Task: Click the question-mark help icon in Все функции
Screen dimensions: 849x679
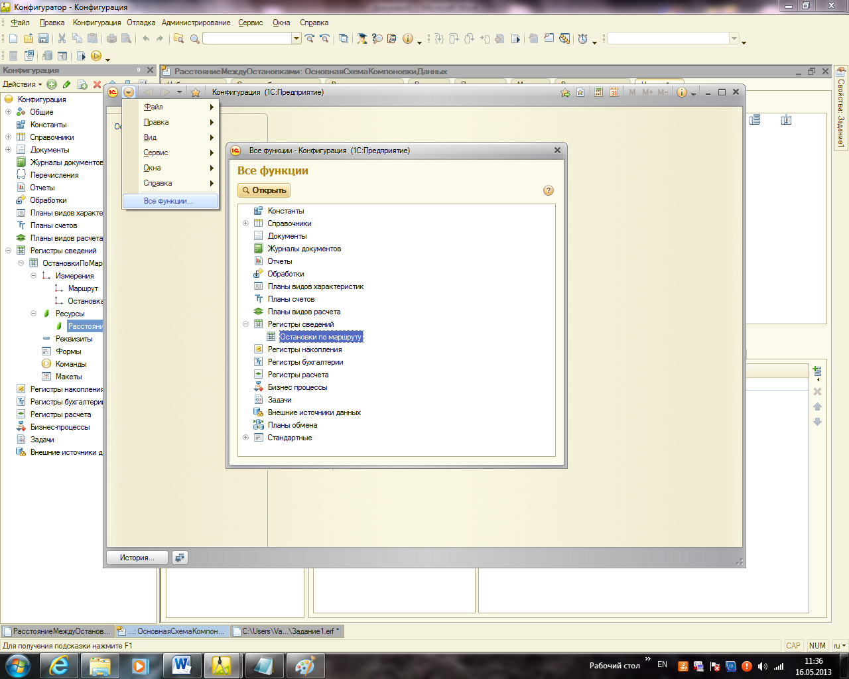Action: tap(548, 190)
